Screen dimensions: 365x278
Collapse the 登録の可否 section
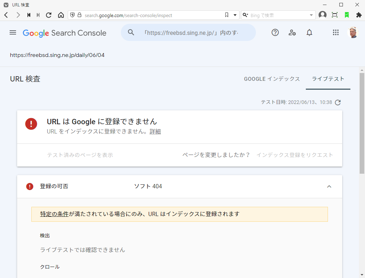pyautogui.click(x=329, y=187)
